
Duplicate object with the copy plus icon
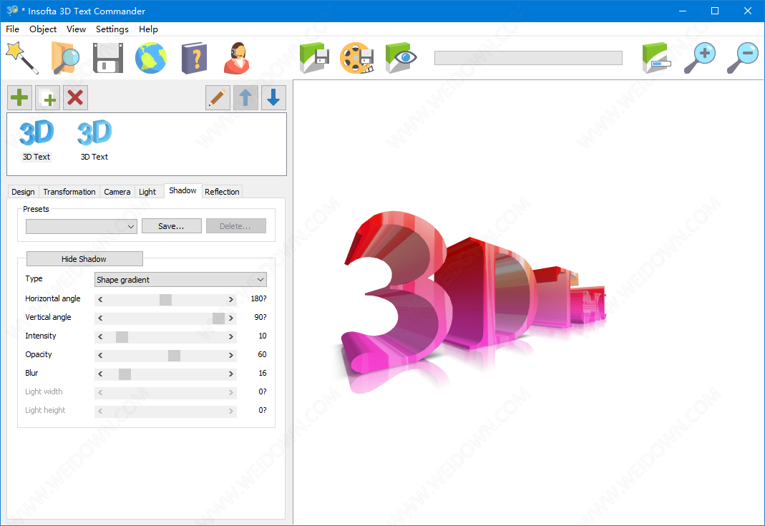[47, 97]
